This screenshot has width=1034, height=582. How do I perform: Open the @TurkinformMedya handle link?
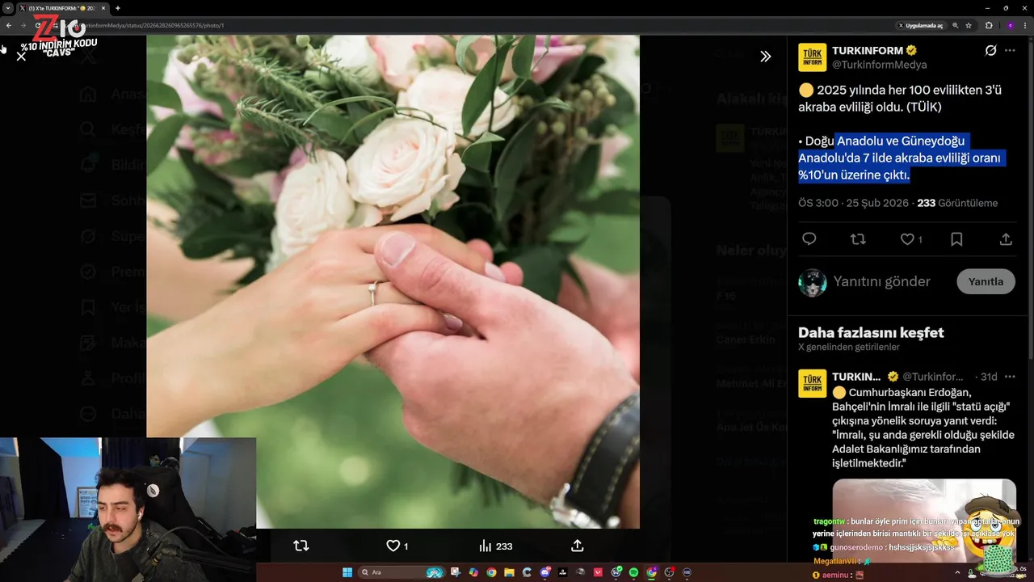pyautogui.click(x=880, y=65)
